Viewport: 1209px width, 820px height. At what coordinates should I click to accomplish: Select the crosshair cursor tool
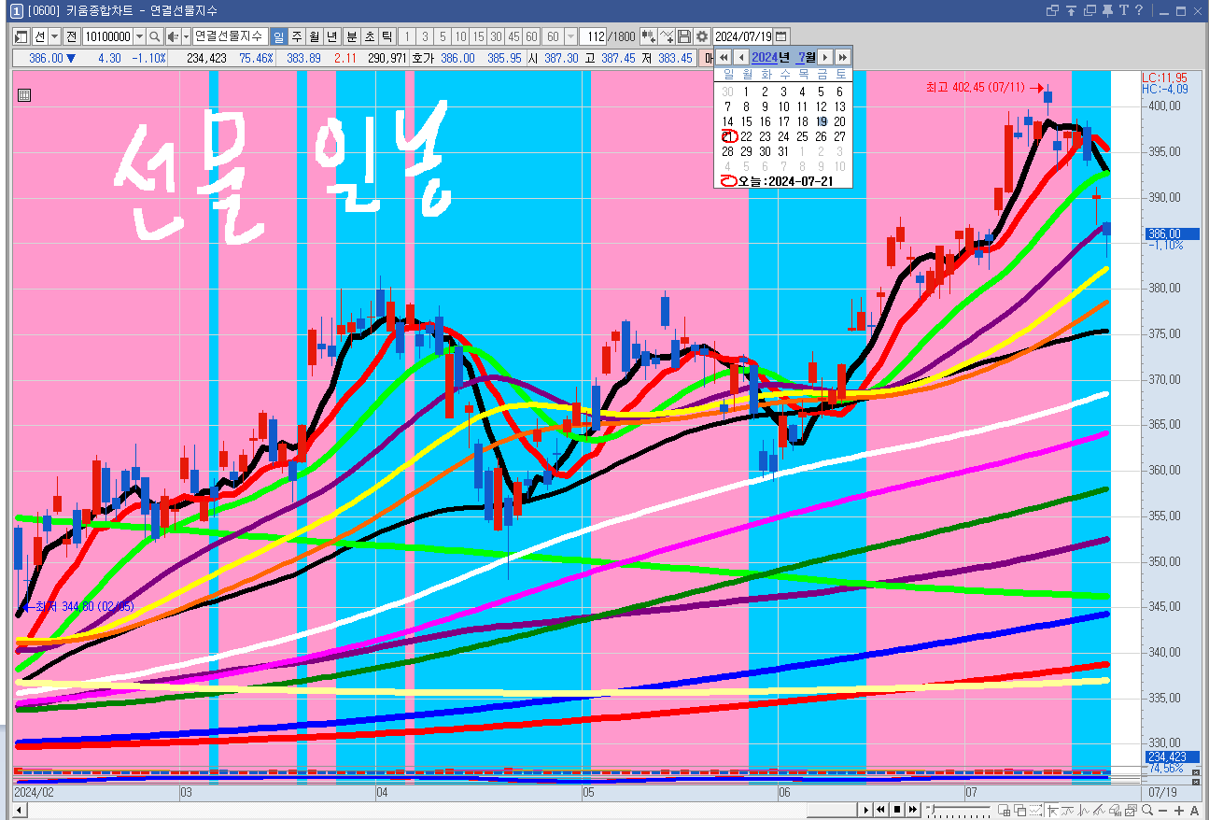click(1052, 810)
